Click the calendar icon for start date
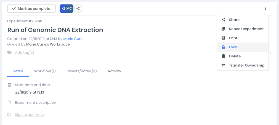Screen dimensions: 279x125 coord(9,85)
